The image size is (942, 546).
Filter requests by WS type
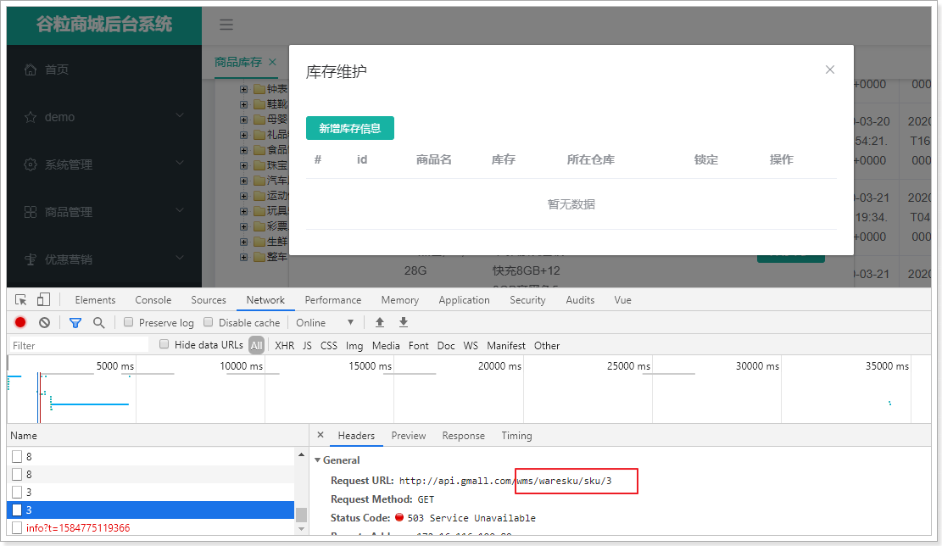pos(471,345)
